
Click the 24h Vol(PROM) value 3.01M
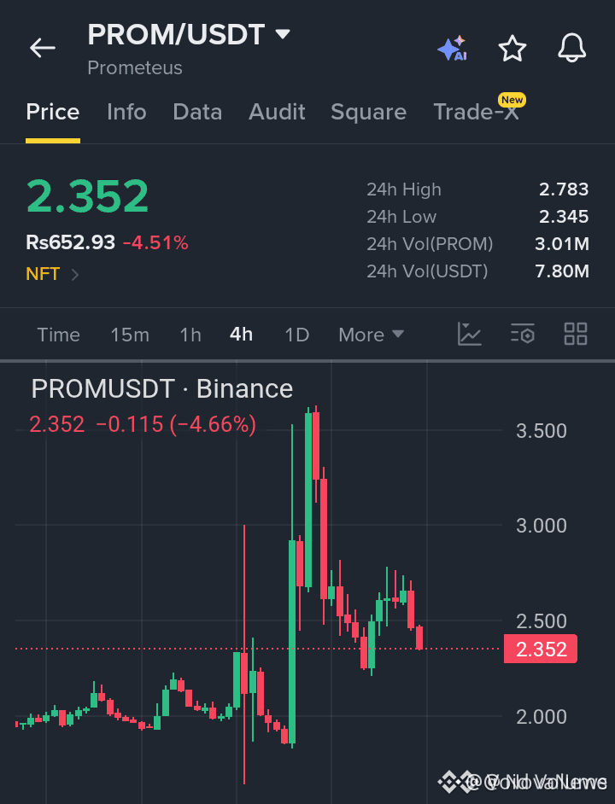[561, 244]
